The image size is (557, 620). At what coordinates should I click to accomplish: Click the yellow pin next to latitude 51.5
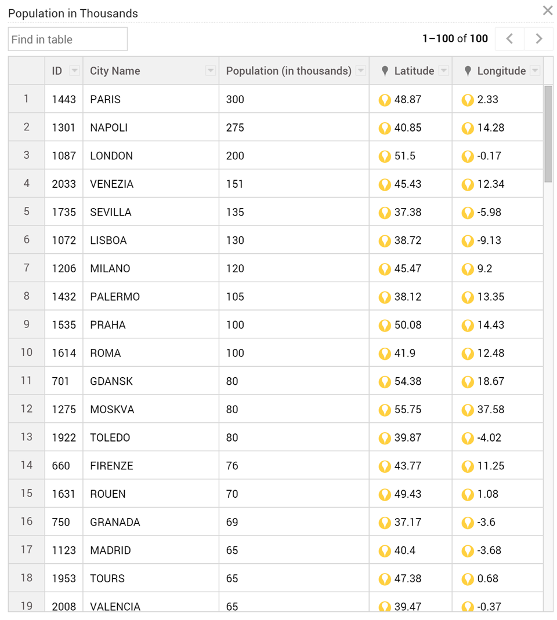[385, 156]
